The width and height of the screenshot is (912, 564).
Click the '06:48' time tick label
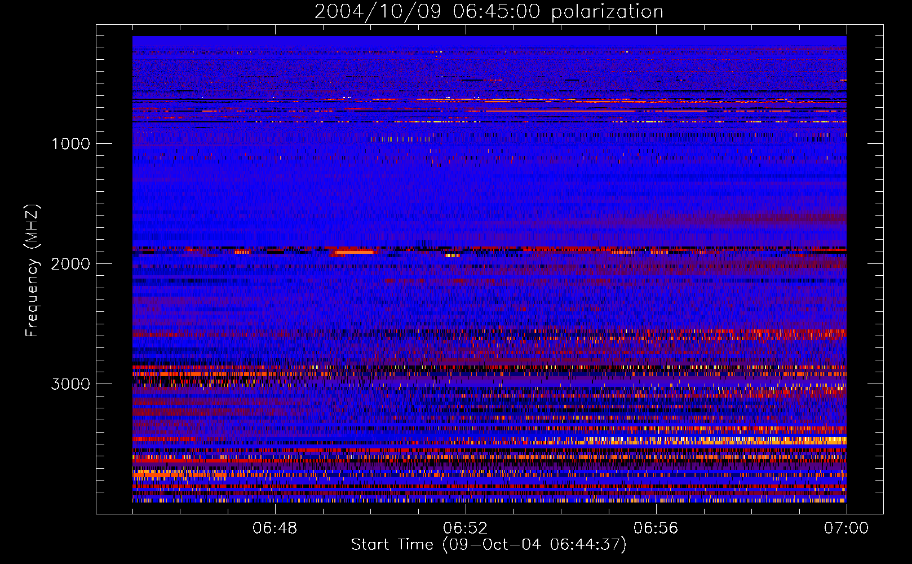pos(275,528)
